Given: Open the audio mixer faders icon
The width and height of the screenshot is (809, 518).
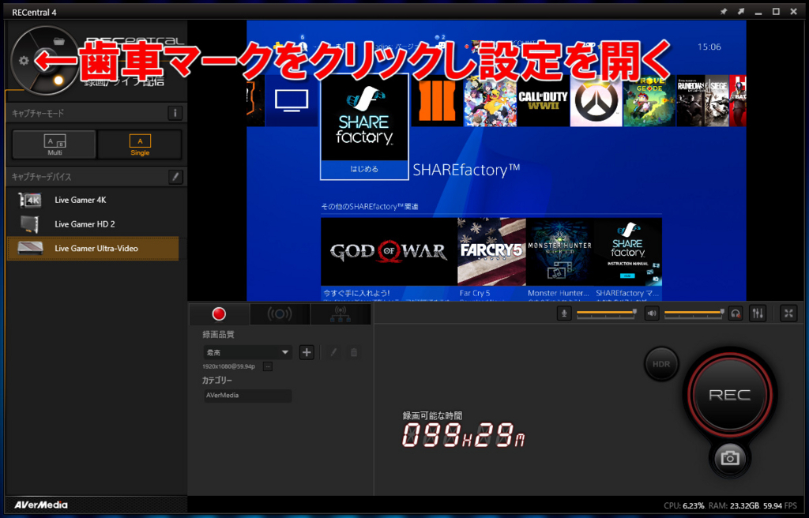Looking at the screenshot, I should [x=757, y=313].
